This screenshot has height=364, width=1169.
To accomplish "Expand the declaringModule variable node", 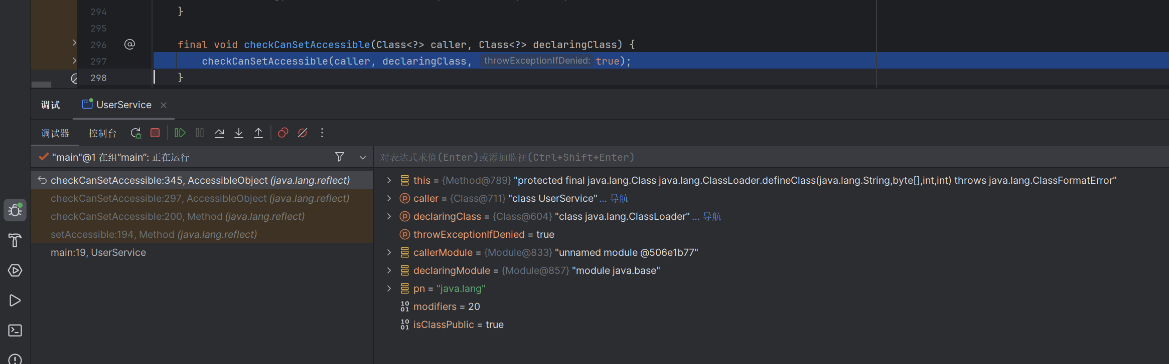I will click(389, 270).
